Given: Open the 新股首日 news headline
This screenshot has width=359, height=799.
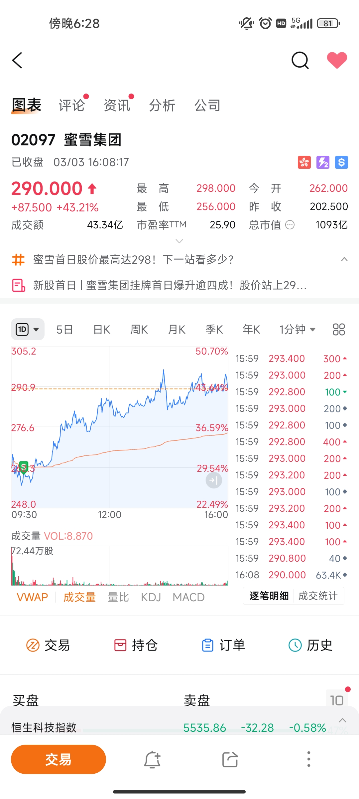Looking at the screenshot, I should pyautogui.click(x=170, y=285).
